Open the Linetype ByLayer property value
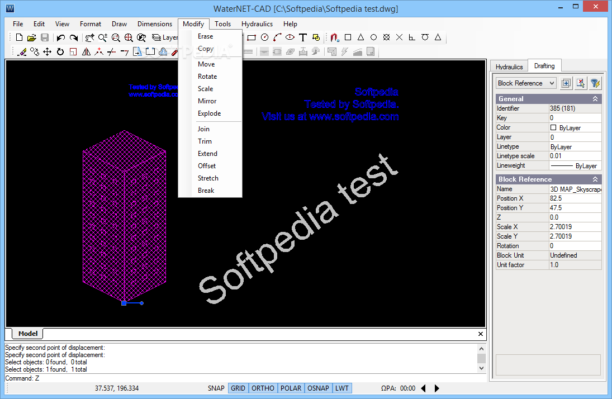 point(575,147)
